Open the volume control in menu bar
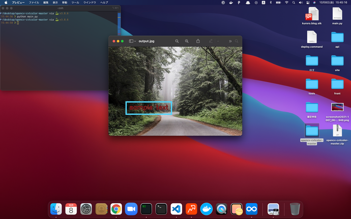The image size is (351, 219). click(x=301, y=3)
